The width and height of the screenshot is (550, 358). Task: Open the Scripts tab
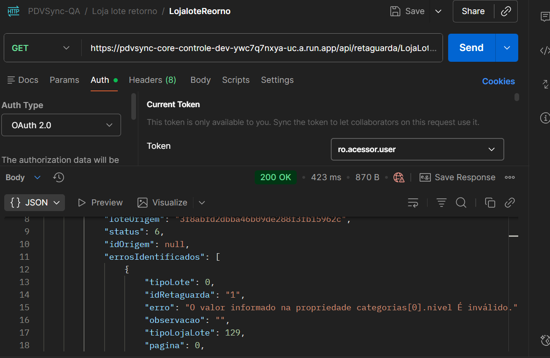pos(236,80)
